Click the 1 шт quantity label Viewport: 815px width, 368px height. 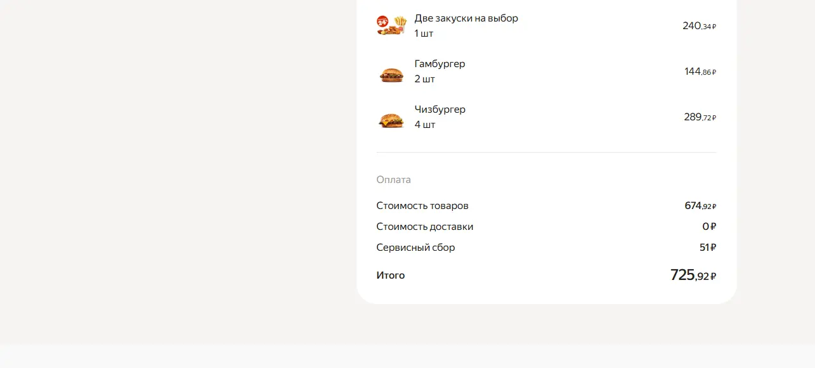pos(424,34)
